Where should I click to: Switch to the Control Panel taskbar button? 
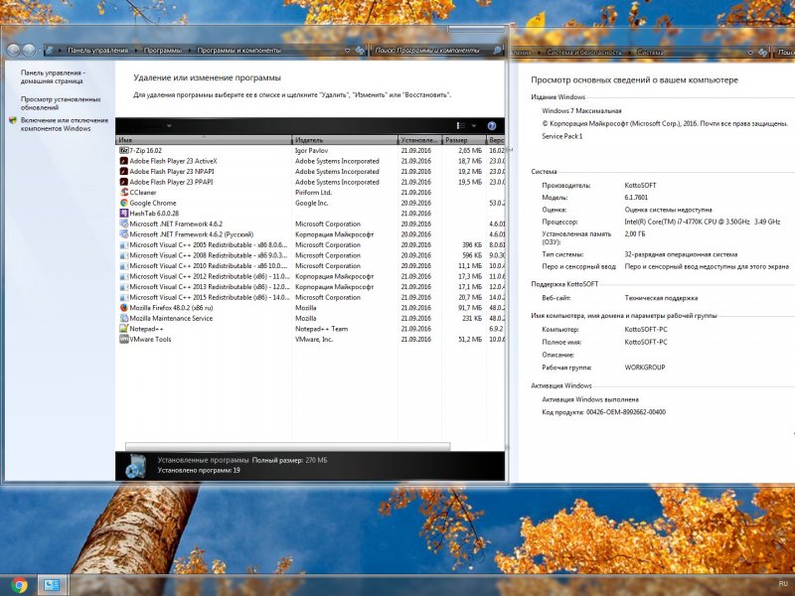tap(52, 585)
